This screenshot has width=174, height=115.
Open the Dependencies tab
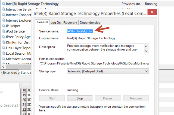tap(90, 23)
